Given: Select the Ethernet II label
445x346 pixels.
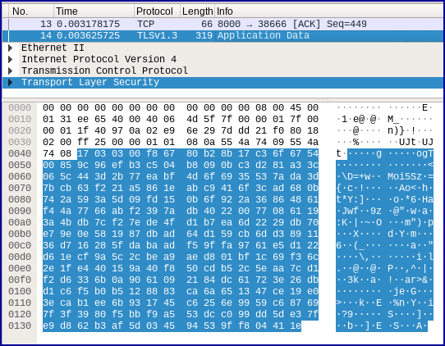Looking at the screenshot, I should [53, 48].
